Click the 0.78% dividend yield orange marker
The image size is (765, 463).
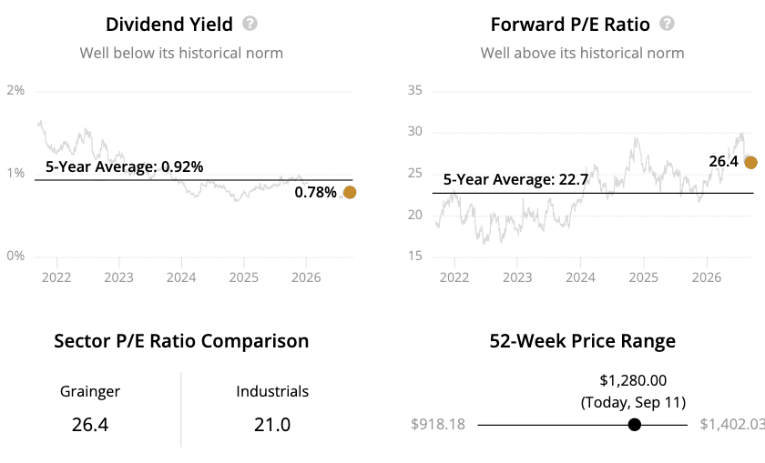coord(350,193)
